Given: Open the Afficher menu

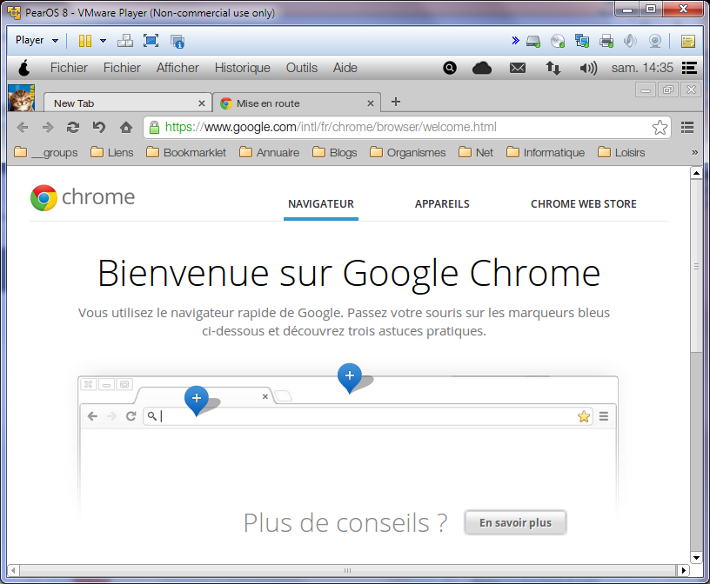Looking at the screenshot, I should coord(177,68).
